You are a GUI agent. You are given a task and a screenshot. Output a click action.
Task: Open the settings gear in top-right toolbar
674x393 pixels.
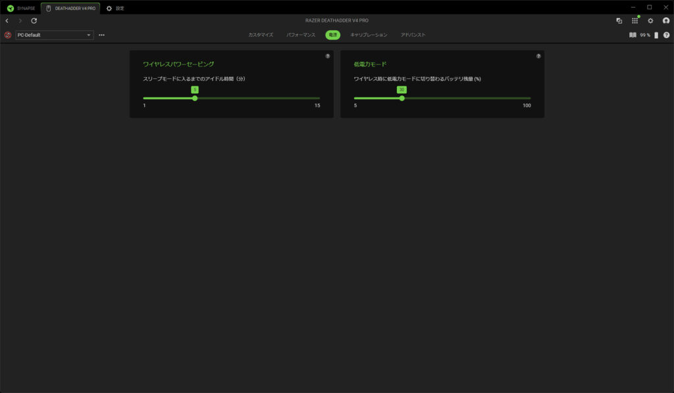point(650,21)
